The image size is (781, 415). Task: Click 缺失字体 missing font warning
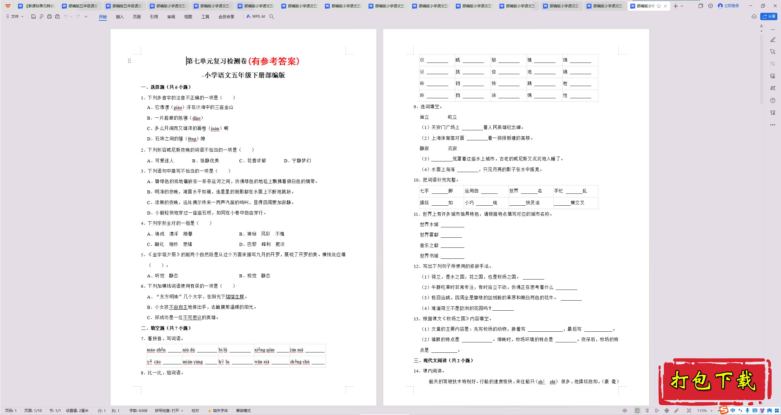[x=218, y=411]
